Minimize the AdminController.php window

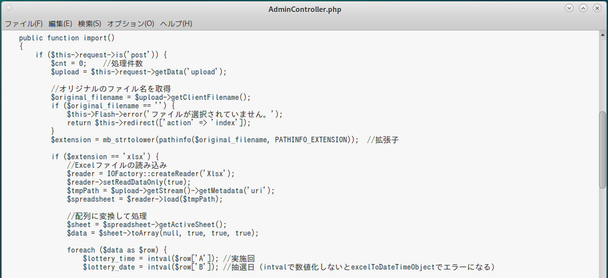tap(569, 8)
